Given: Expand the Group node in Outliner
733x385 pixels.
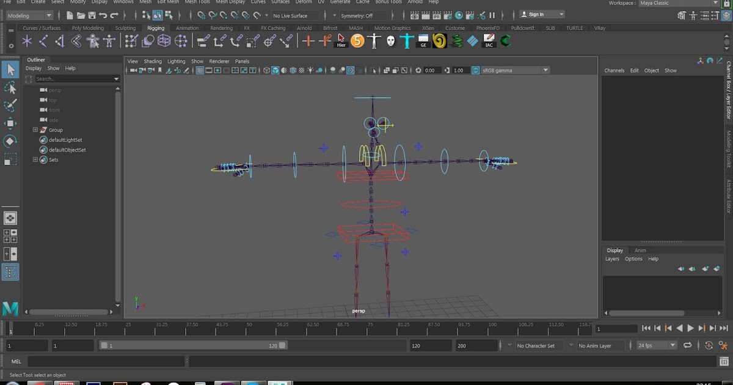Looking at the screenshot, I should click(35, 130).
